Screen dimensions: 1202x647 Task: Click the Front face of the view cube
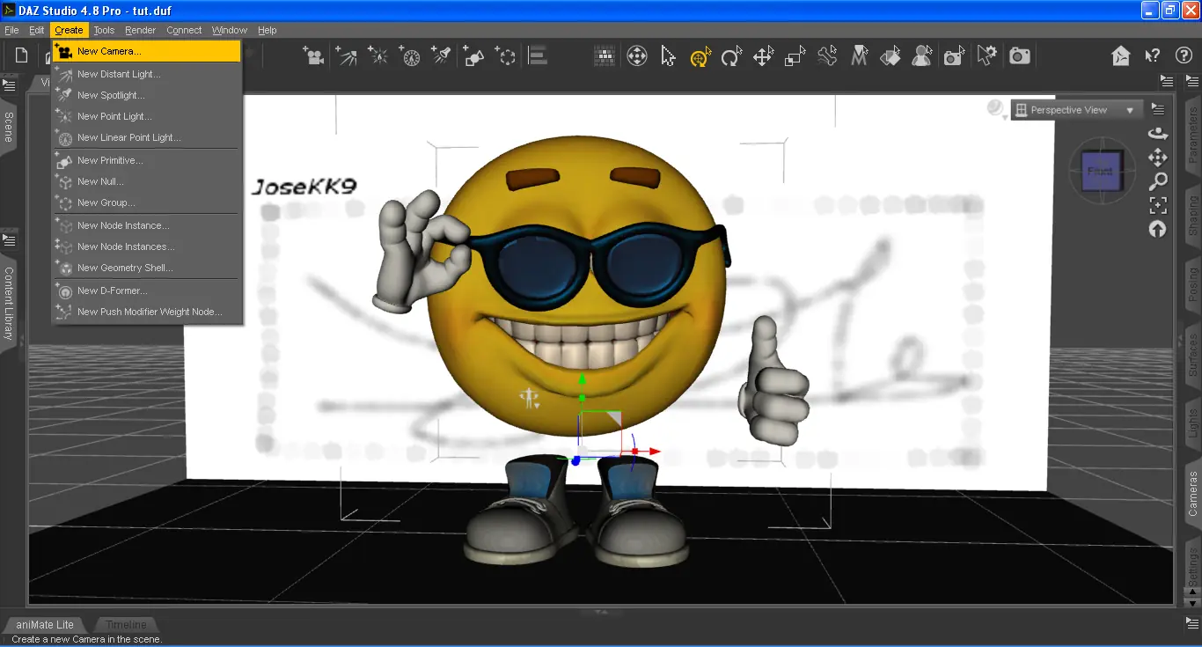[x=1101, y=172]
